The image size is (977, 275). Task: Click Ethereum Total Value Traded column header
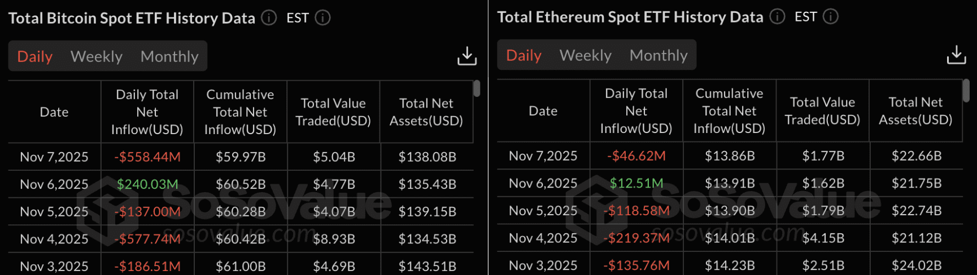coord(822,111)
